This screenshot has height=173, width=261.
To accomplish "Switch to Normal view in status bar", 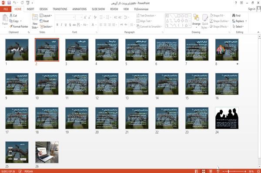I will 197,171.
